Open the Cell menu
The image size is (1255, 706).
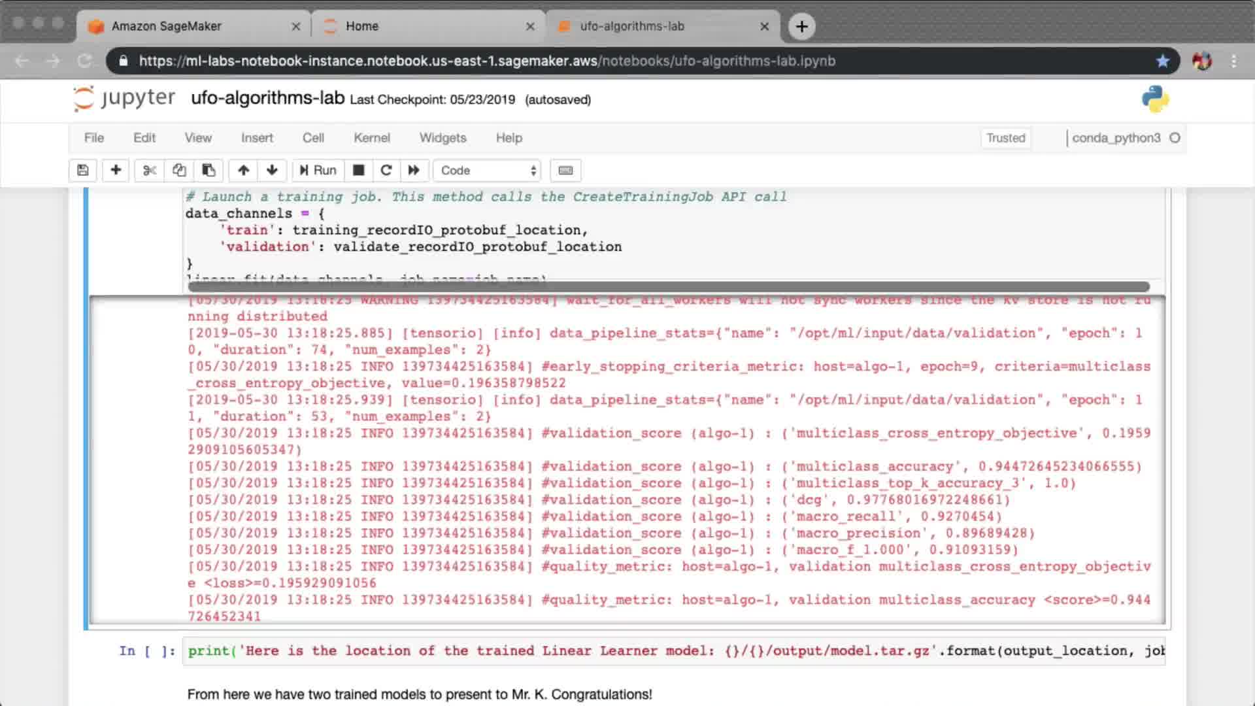tap(313, 138)
